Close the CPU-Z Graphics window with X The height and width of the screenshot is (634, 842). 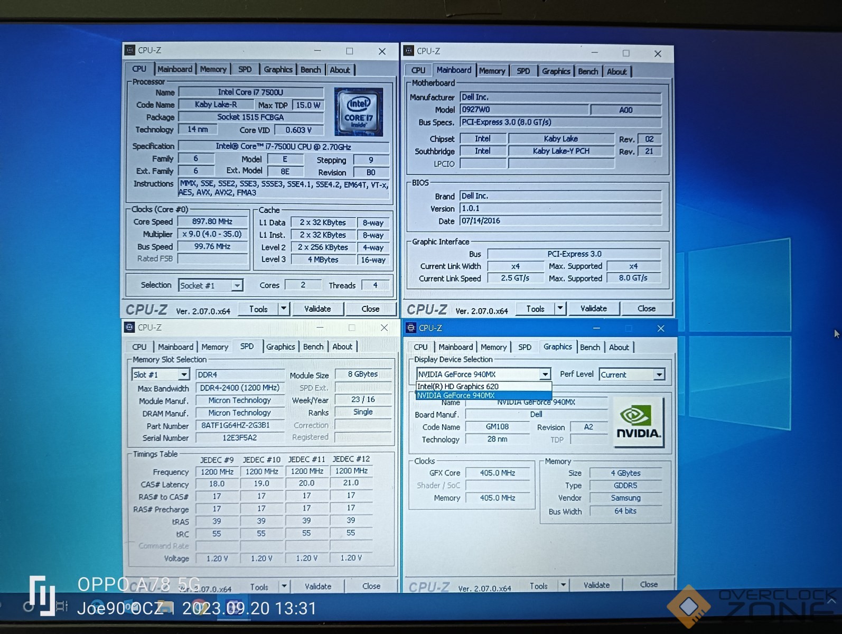click(x=661, y=328)
